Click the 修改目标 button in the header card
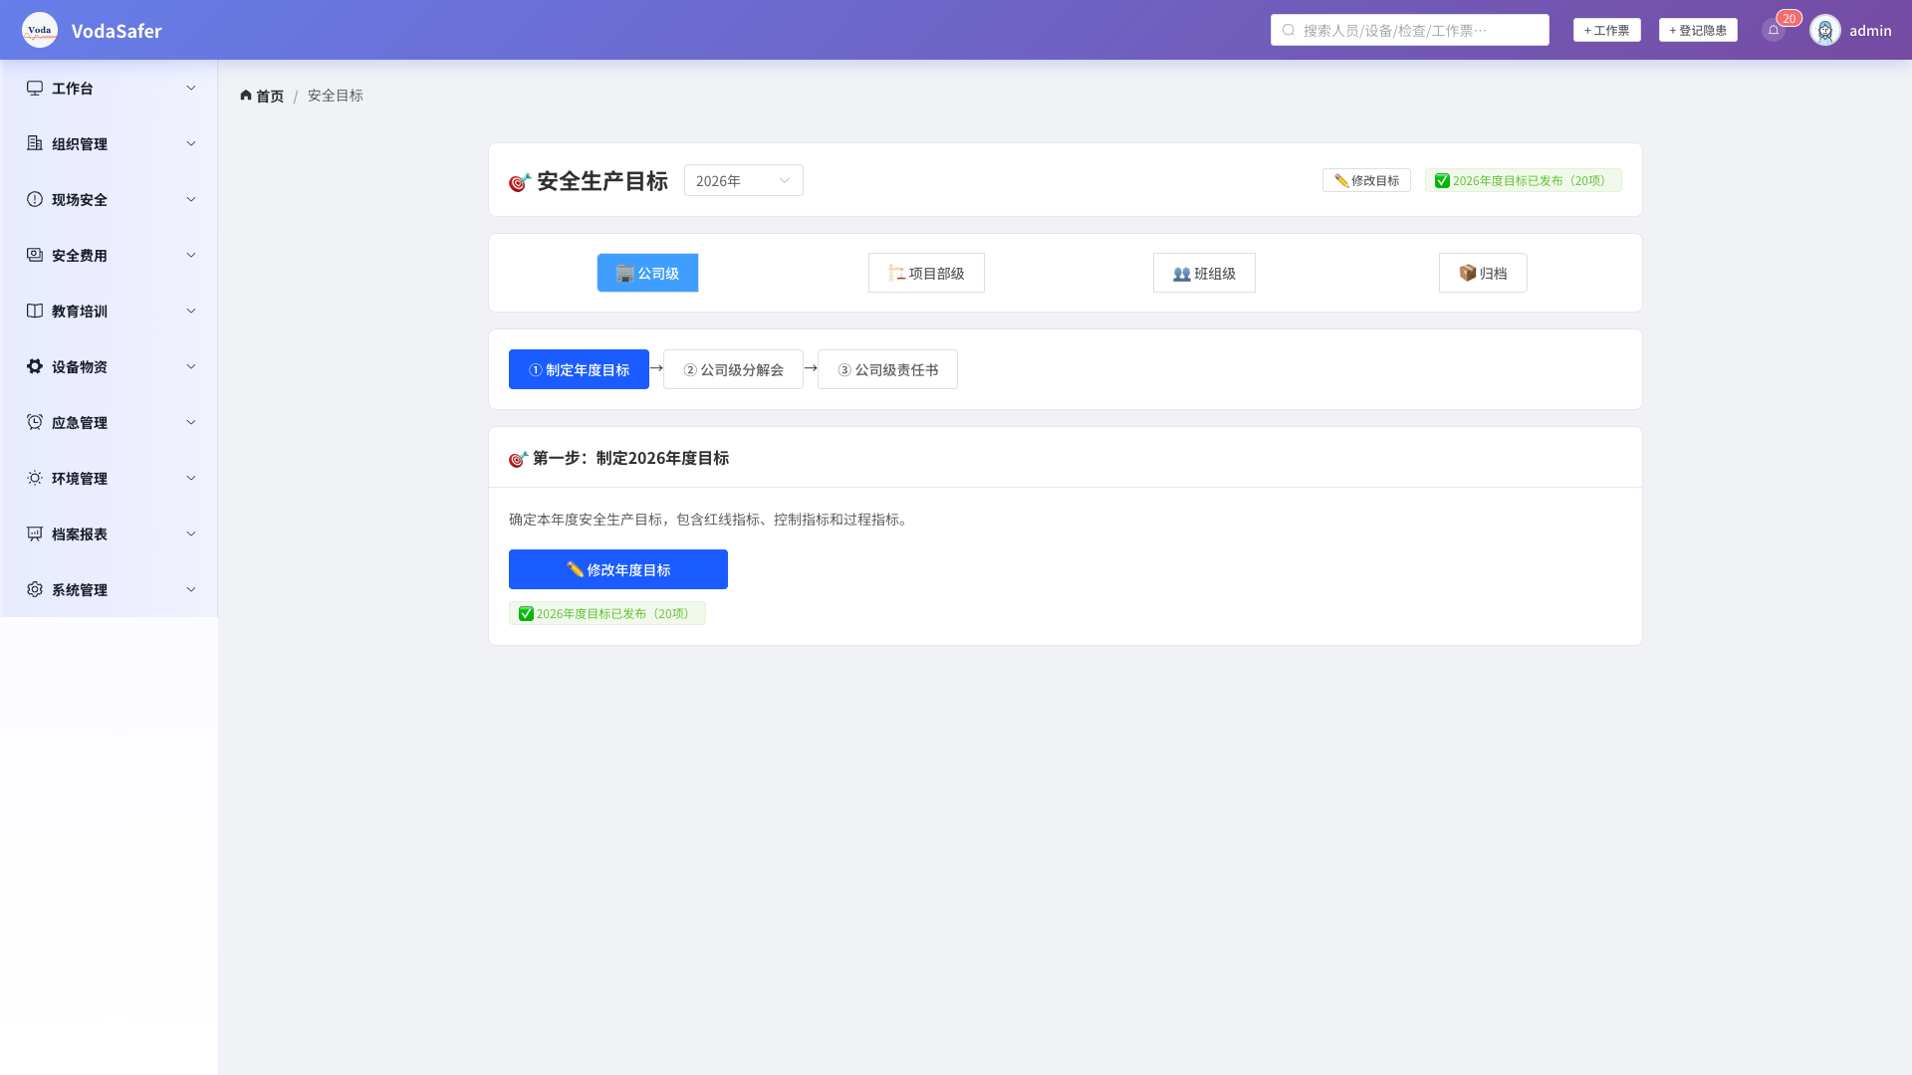 (1366, 180)
